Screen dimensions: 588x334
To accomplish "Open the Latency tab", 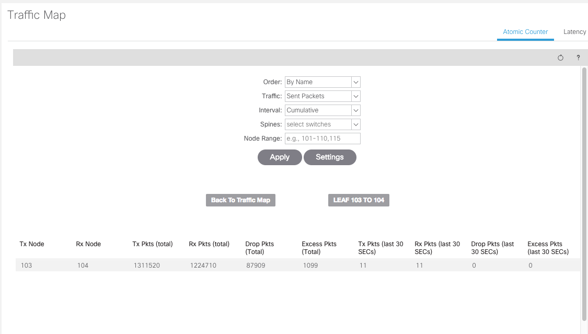I will [x=574, y=32].
